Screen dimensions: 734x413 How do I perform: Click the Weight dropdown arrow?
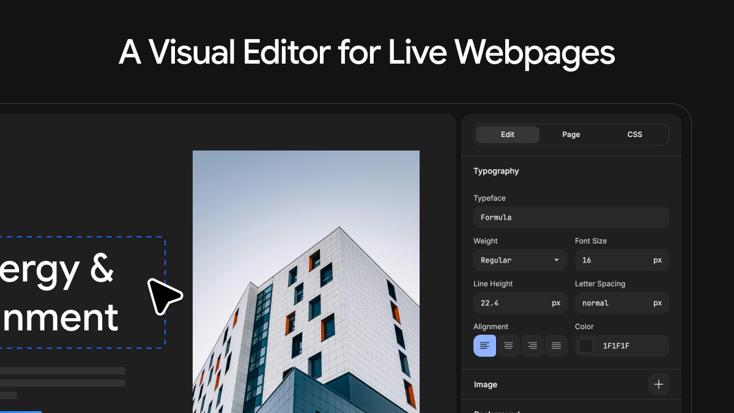[557, 260]
